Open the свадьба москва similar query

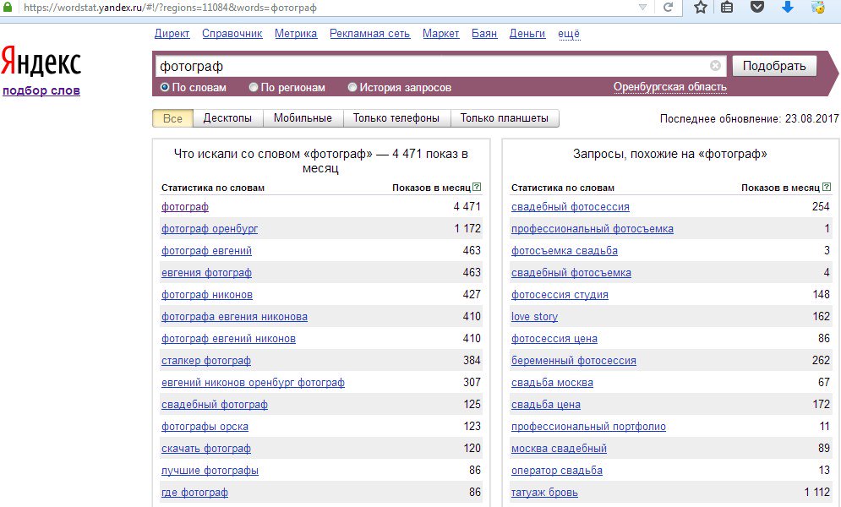tap(552, 383)
